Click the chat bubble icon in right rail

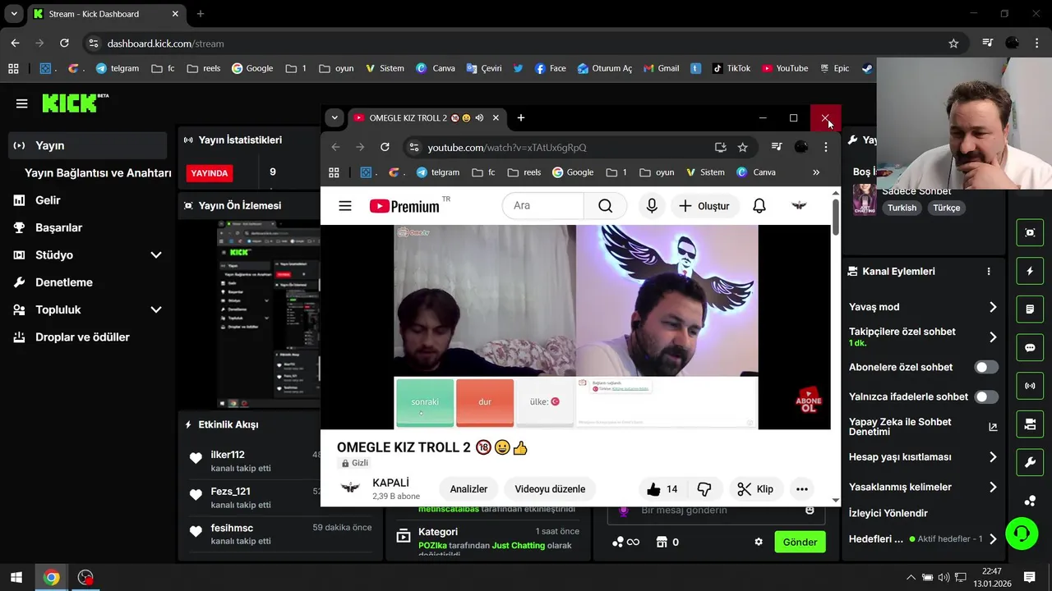(1030, 348)
